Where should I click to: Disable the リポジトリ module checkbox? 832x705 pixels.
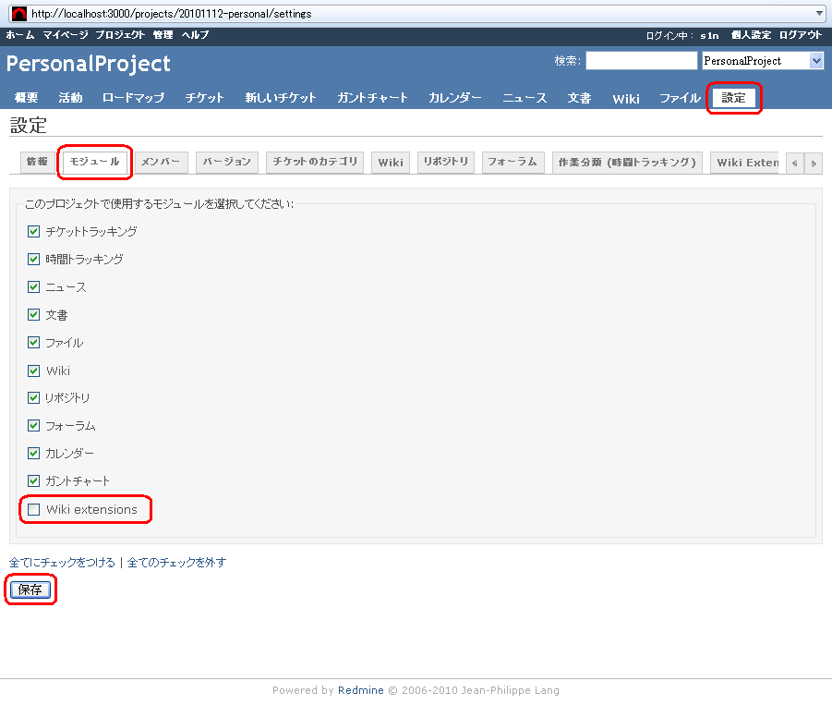(34, 398)
